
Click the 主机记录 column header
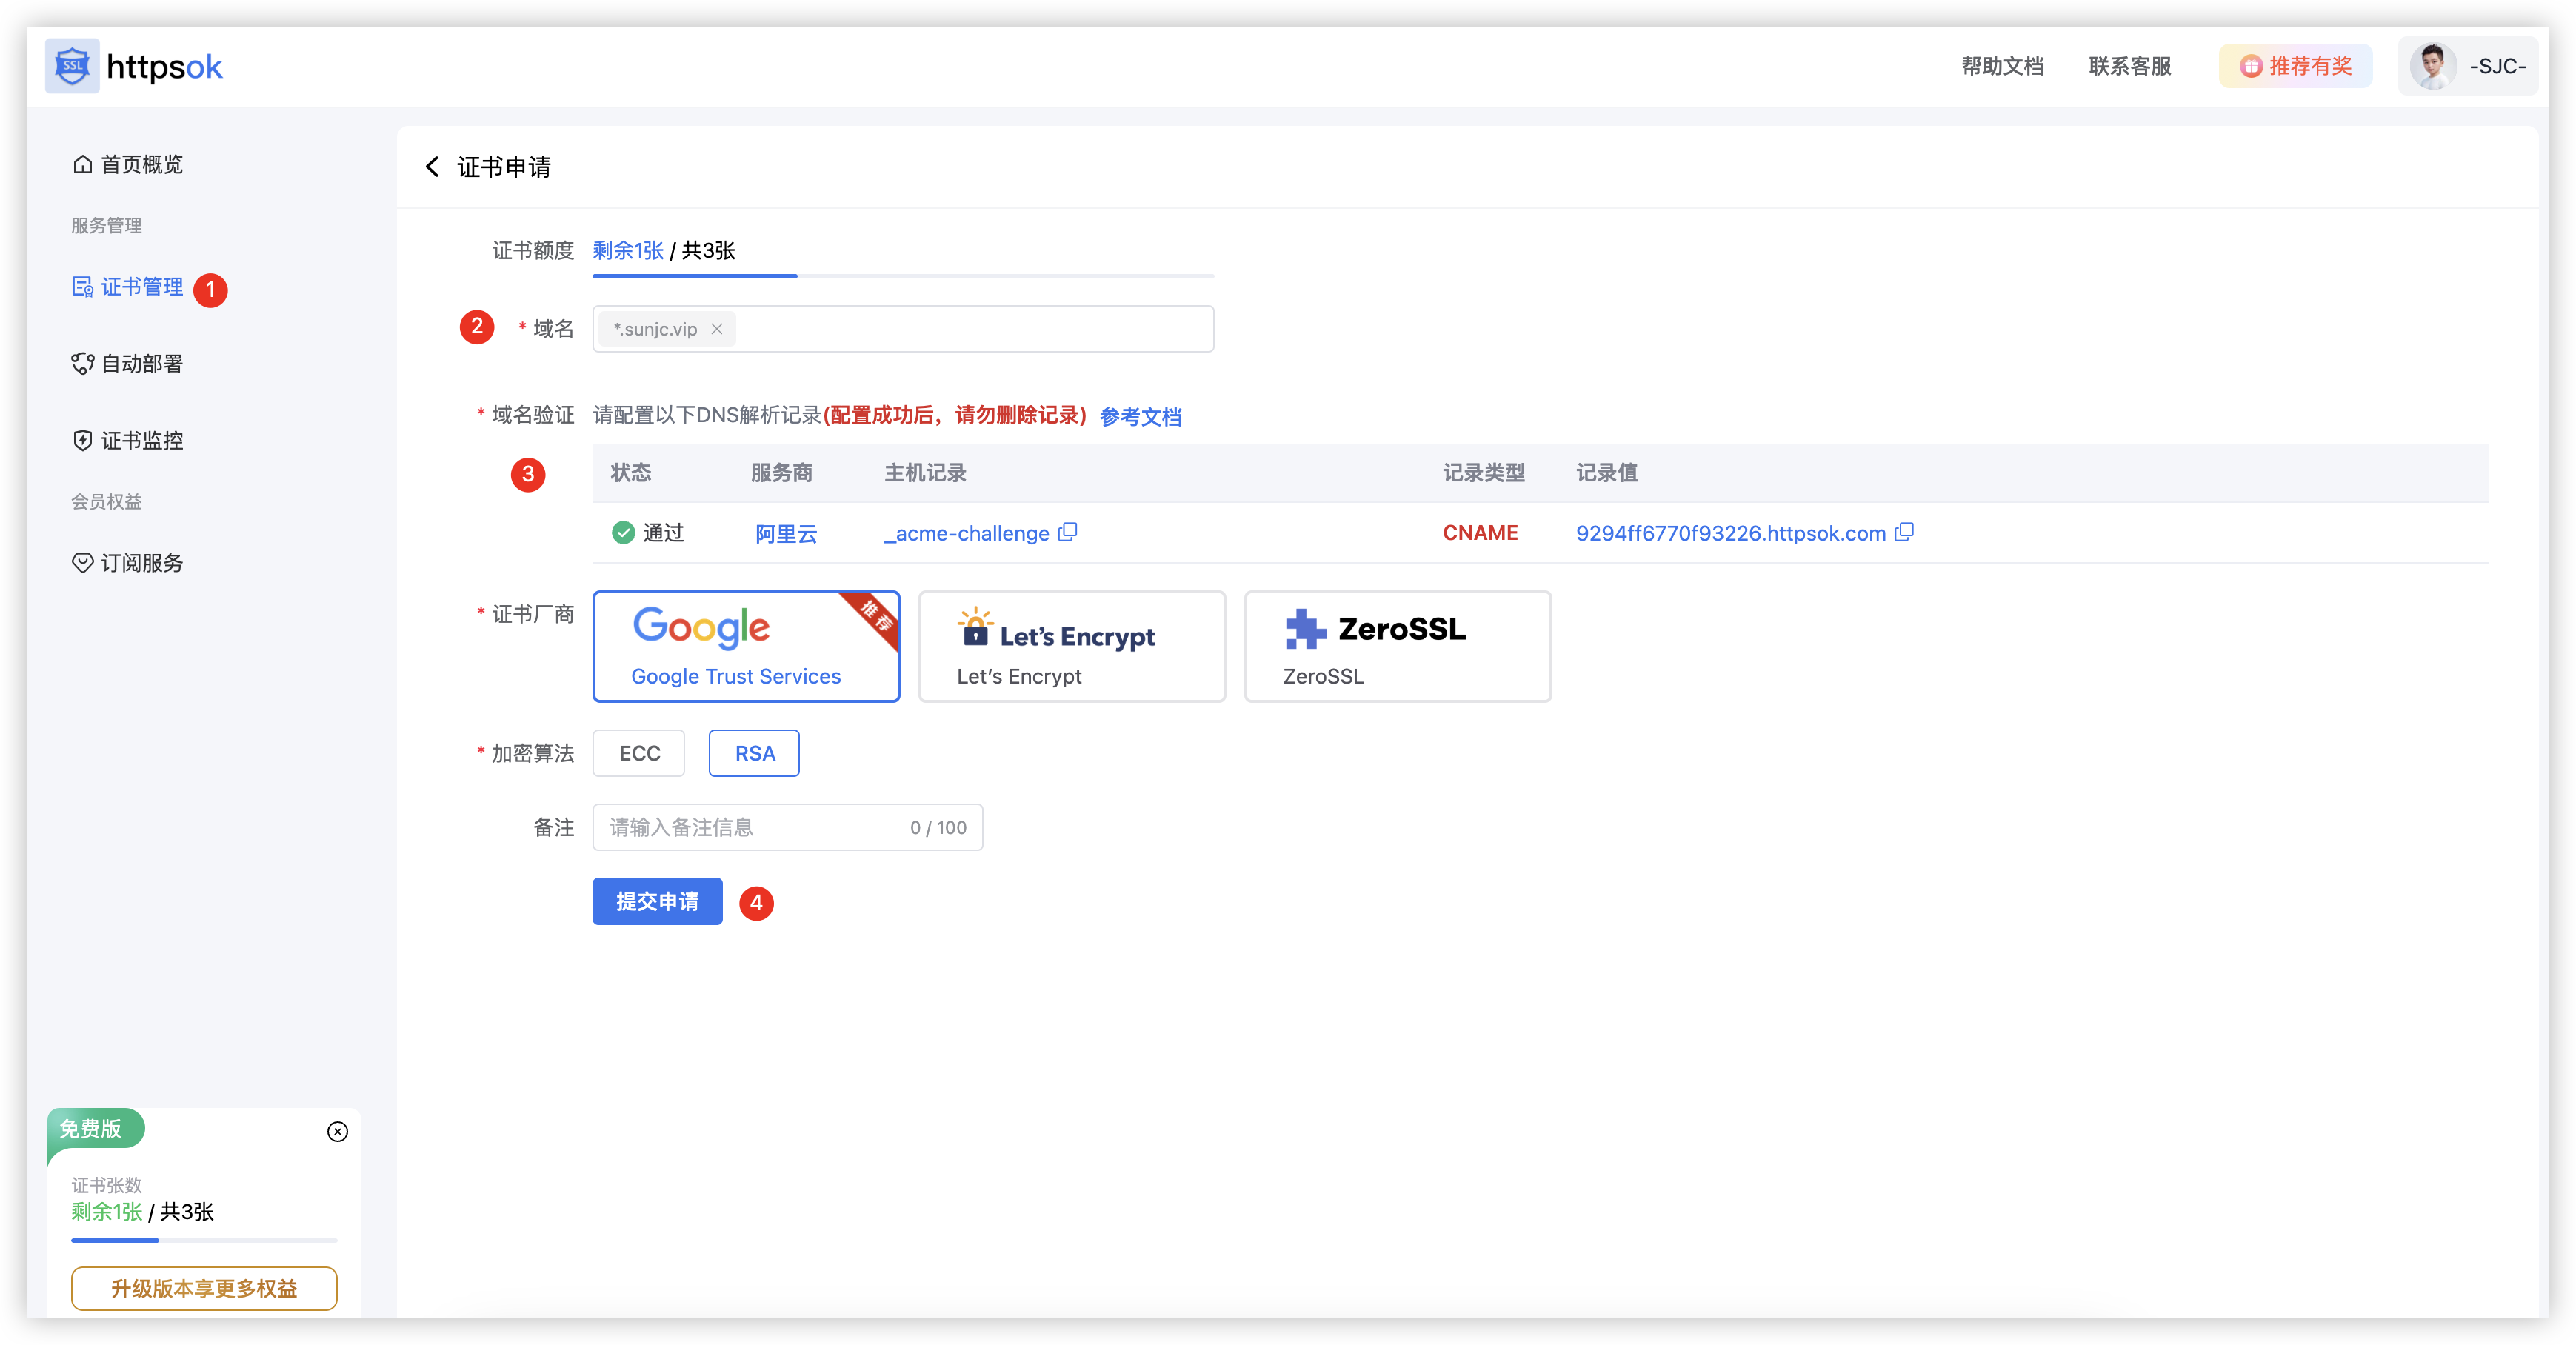[925, 472]
